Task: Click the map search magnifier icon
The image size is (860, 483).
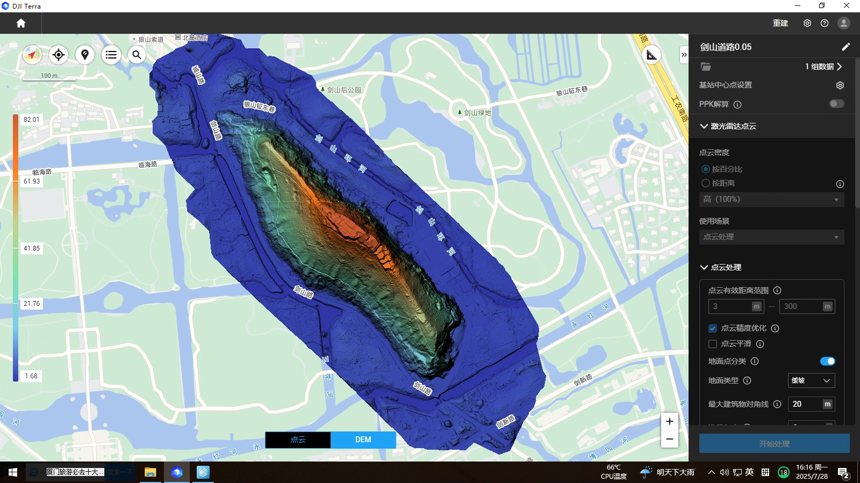Action: (137, 55)
